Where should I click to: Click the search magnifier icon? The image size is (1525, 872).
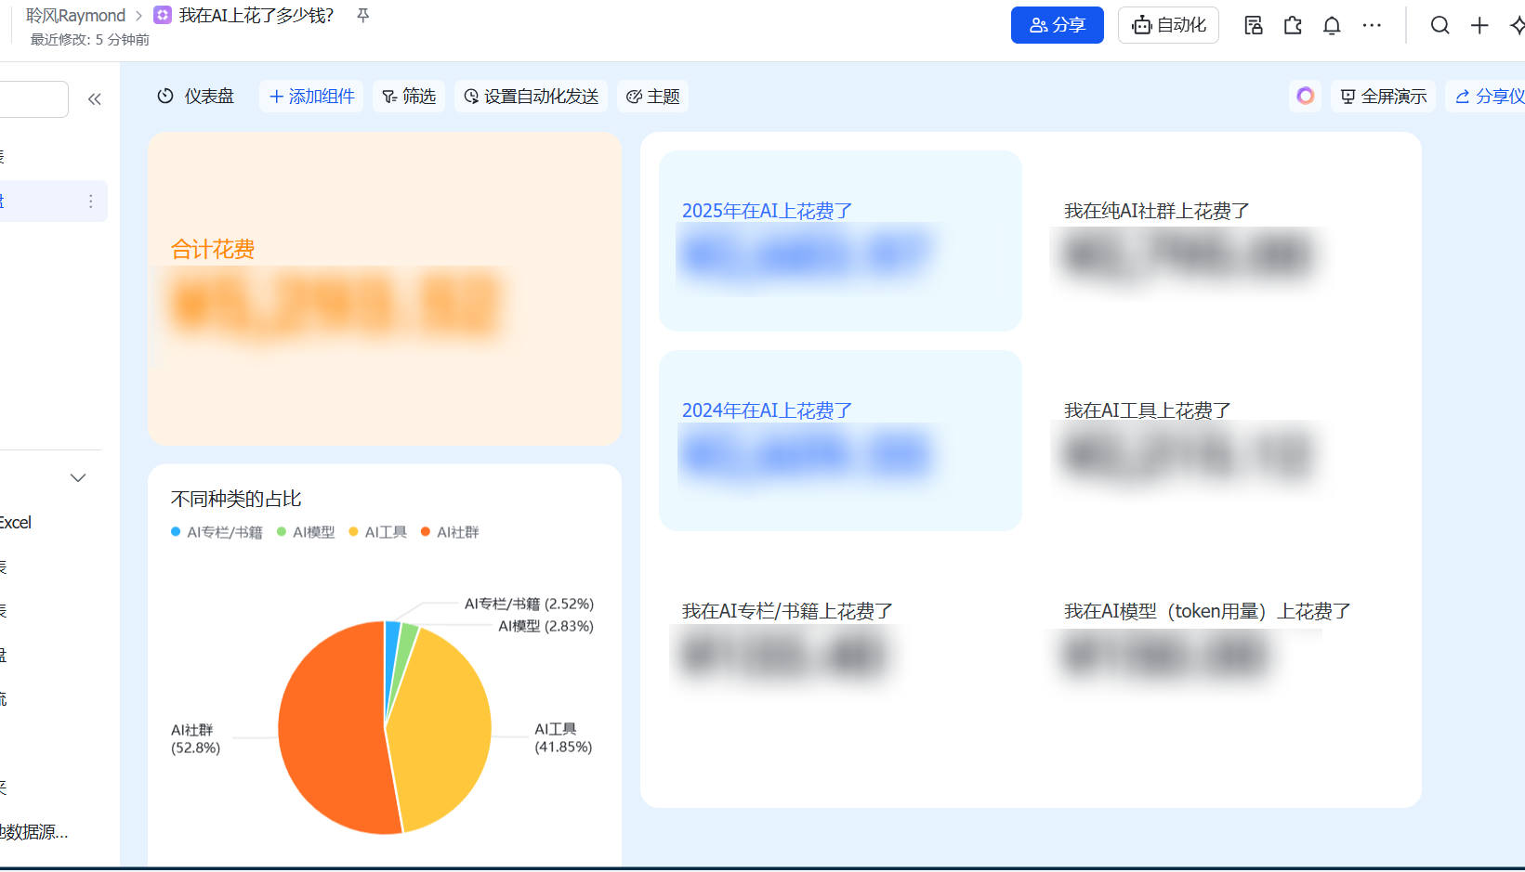[x=1440, y=25]
